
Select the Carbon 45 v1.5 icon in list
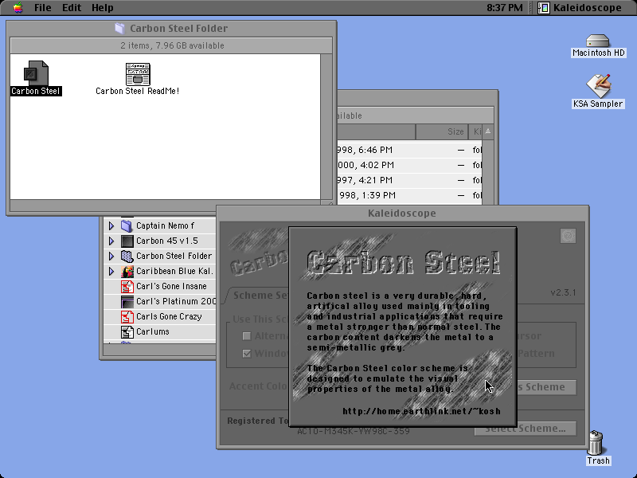point(127,241)
